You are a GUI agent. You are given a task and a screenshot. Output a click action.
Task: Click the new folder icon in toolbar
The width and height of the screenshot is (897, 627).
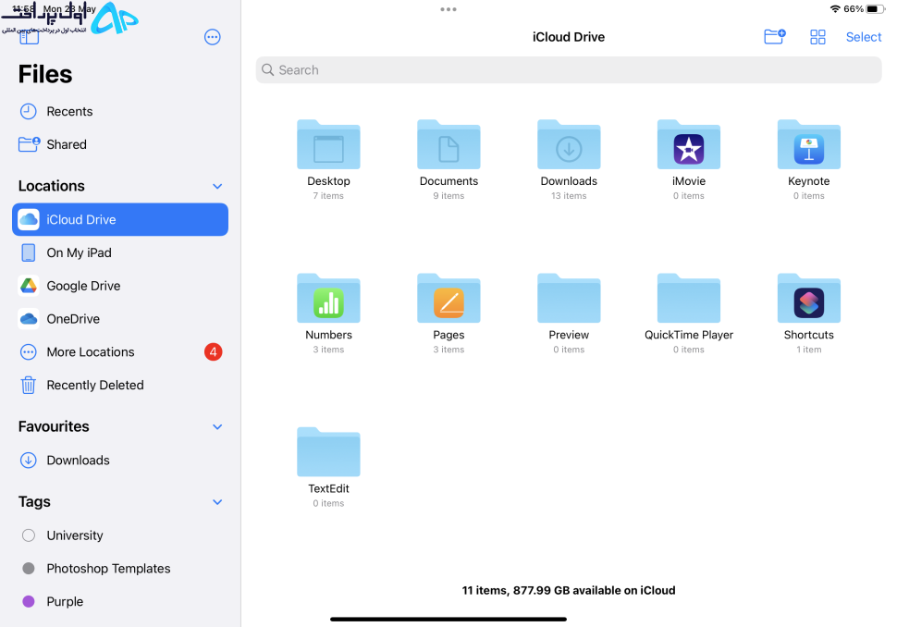point(775,37)
